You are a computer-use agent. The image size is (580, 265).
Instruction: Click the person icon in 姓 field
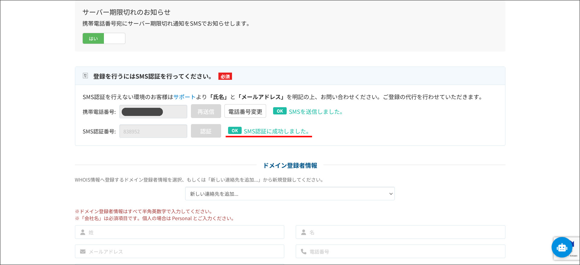point(82,232)
